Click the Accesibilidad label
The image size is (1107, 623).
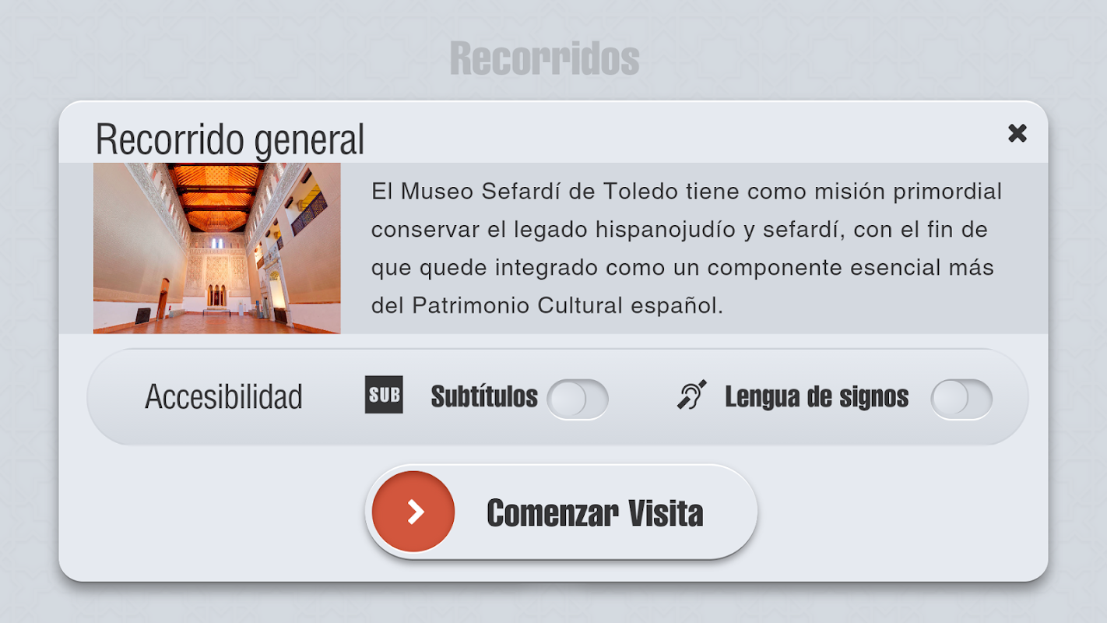point(223,397)
